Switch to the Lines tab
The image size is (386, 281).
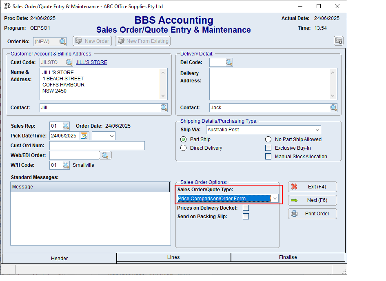point(173,257)
